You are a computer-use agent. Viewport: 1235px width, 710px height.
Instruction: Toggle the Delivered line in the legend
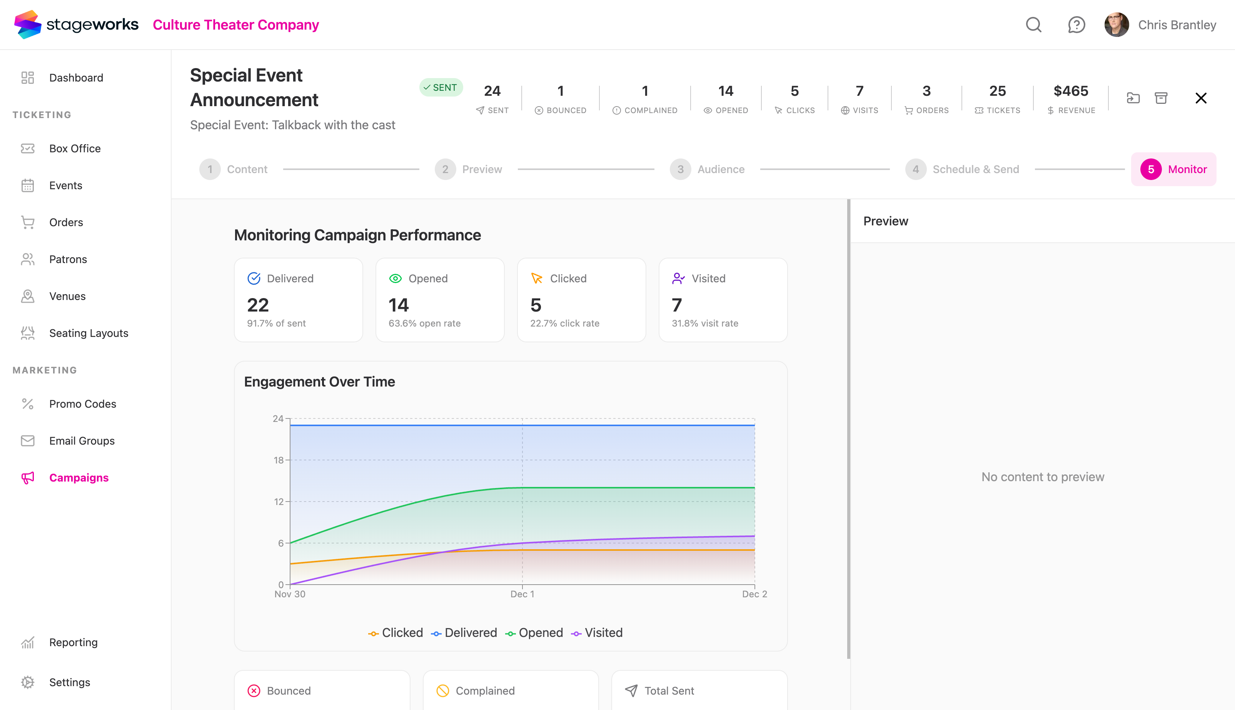pos(464,632)
